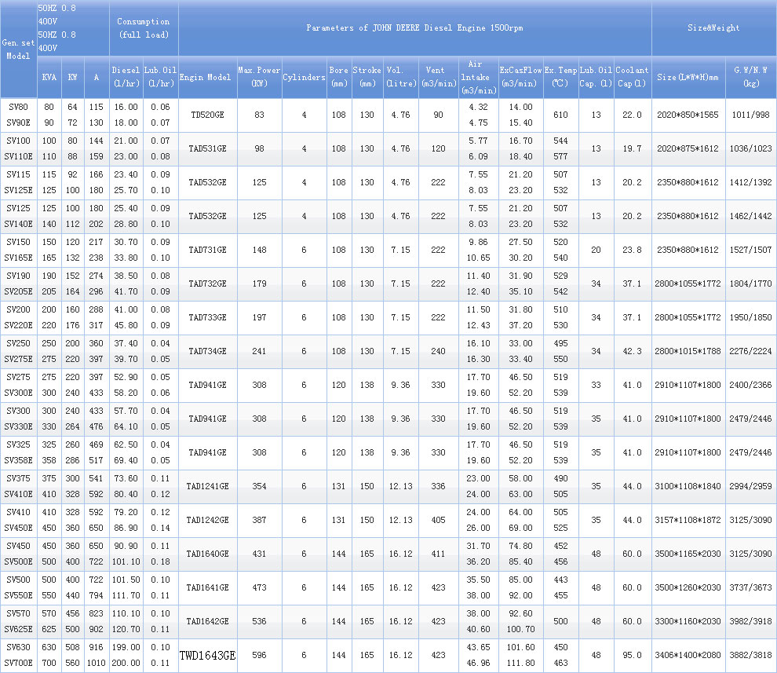This screenshot has height=673, width=777.
Task: Select weight value "3982/3918"
Action: [x=751, y=621]
